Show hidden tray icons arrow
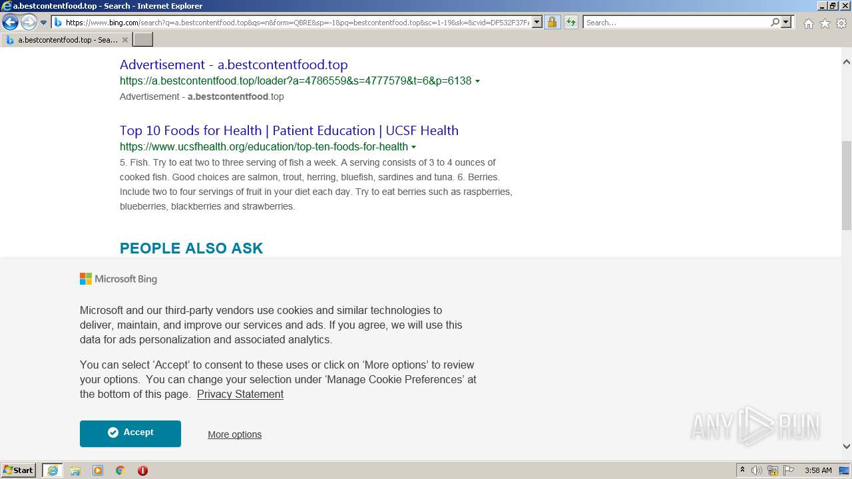The height and width of the screenshot is (479, 852). 742,470
